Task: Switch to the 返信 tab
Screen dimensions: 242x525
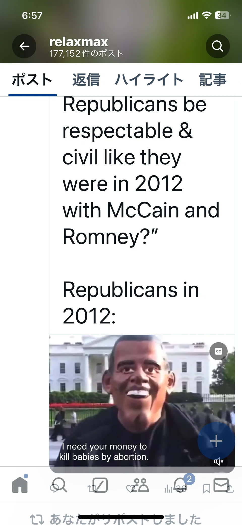Action: coord(86,80)
